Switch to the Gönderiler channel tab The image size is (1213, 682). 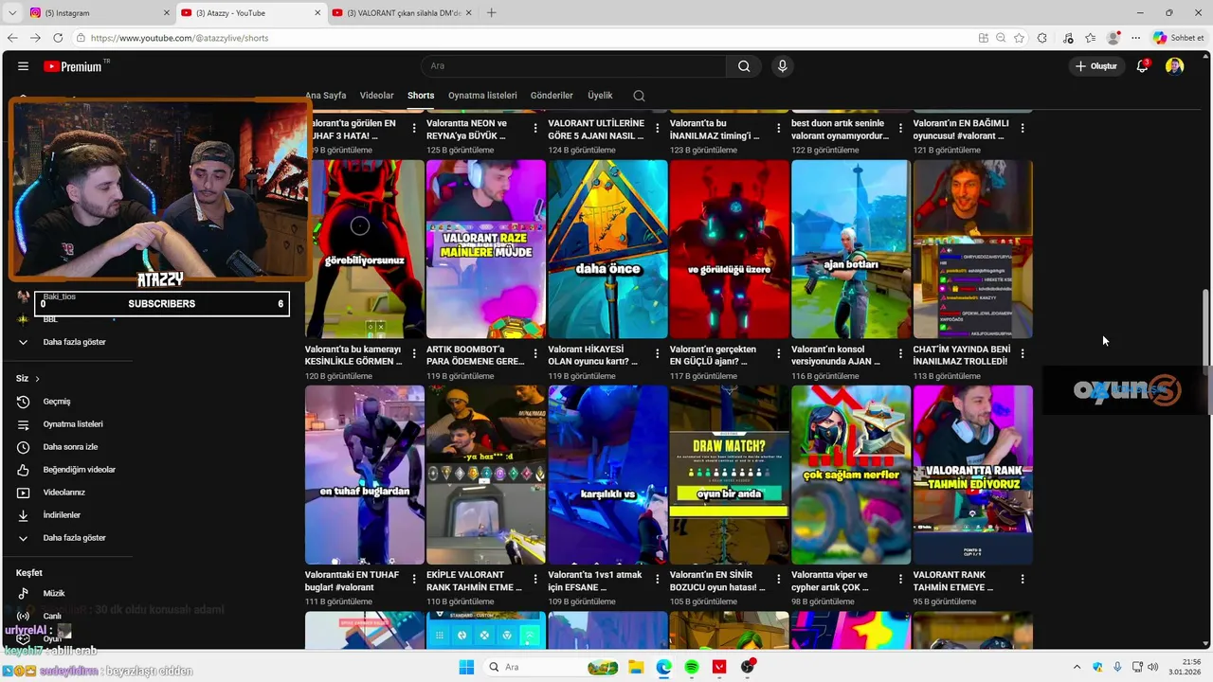pos(552,96)
